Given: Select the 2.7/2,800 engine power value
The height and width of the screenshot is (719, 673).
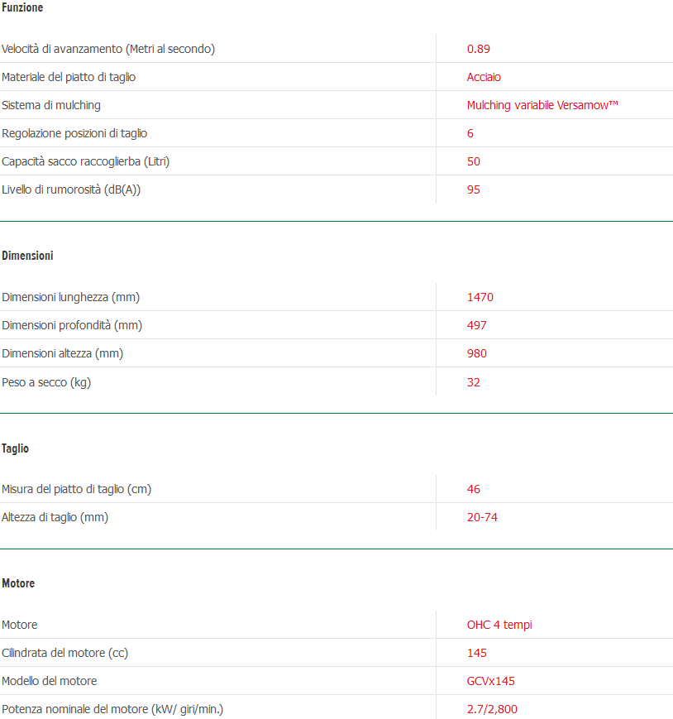Looking at the screenshot, I should [492, 709].
